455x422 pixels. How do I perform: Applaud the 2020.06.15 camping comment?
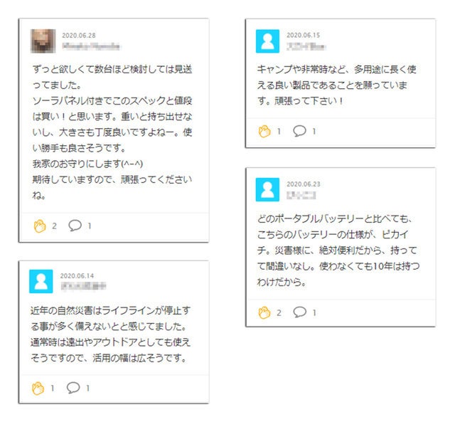click(x=264, y=131)
